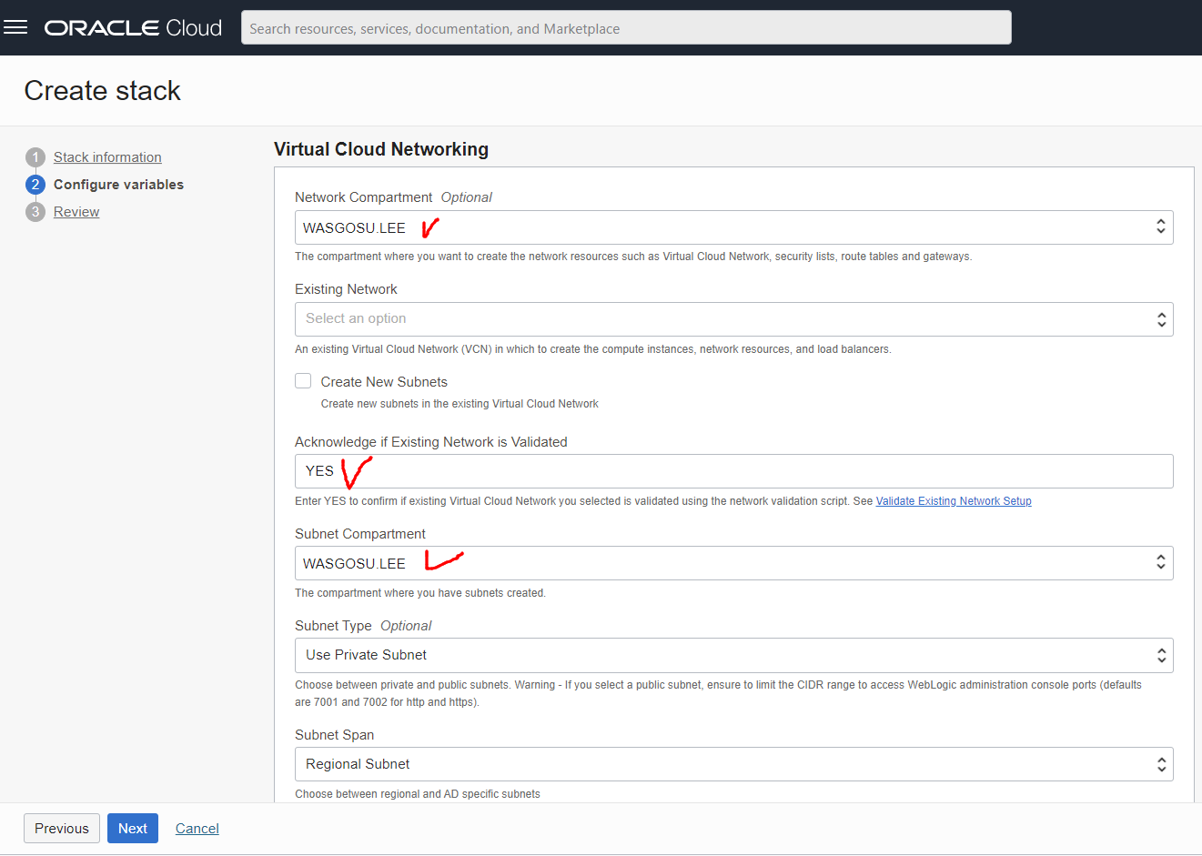
Task: Open Subnet Span dropdown
Action: click(733, 764)
